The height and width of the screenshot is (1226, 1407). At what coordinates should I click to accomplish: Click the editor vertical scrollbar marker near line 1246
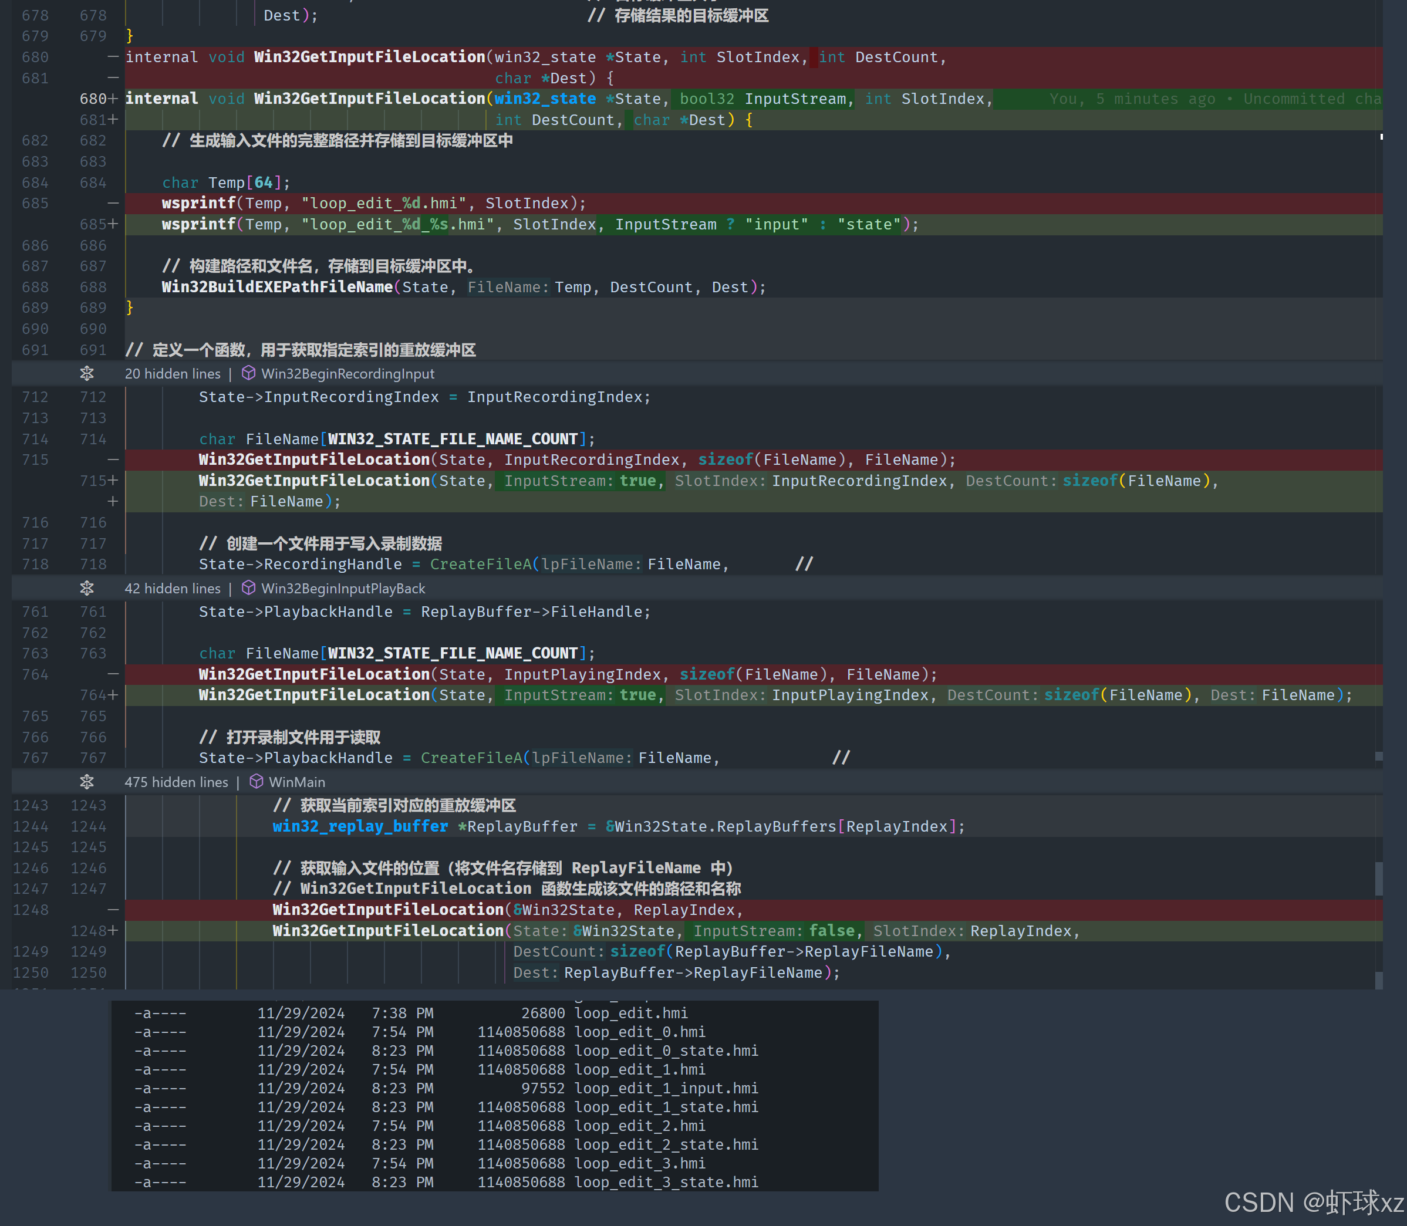[x=1379, y=879]
